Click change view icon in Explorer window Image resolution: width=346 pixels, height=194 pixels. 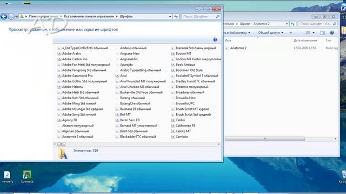pyautogui.click(x=308, y=33)
